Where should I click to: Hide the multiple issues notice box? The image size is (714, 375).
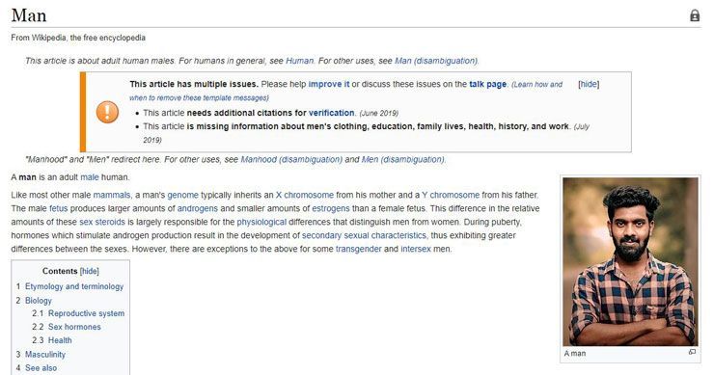pos(589,84)
